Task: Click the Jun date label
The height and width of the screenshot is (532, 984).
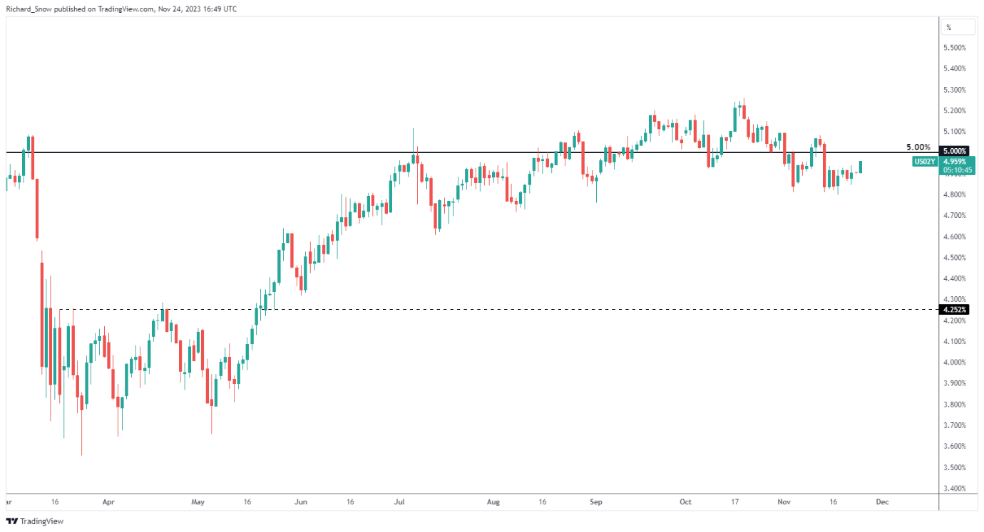Action: coord(300,501)
